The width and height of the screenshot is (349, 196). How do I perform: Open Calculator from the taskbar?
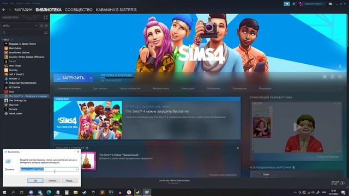pos(67,192)
